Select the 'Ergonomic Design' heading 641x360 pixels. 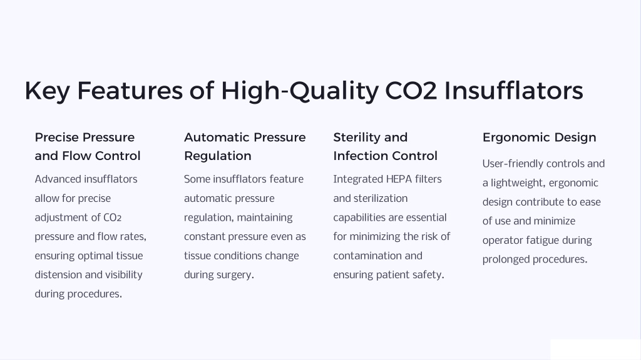pos(539,137)
